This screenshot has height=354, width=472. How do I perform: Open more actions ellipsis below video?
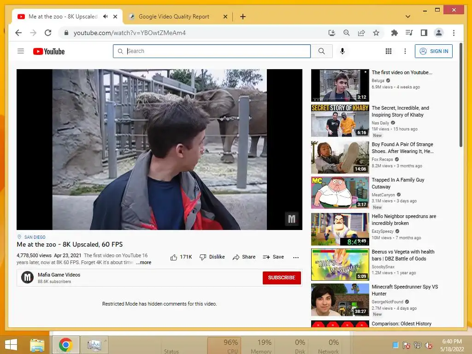coord(296,257)
